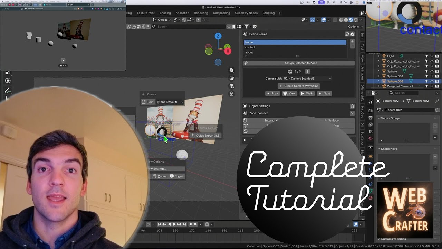Click the Next camera button
Image resolution: width=442 pixels, height=249 pixels.
(x=324, y=93)
